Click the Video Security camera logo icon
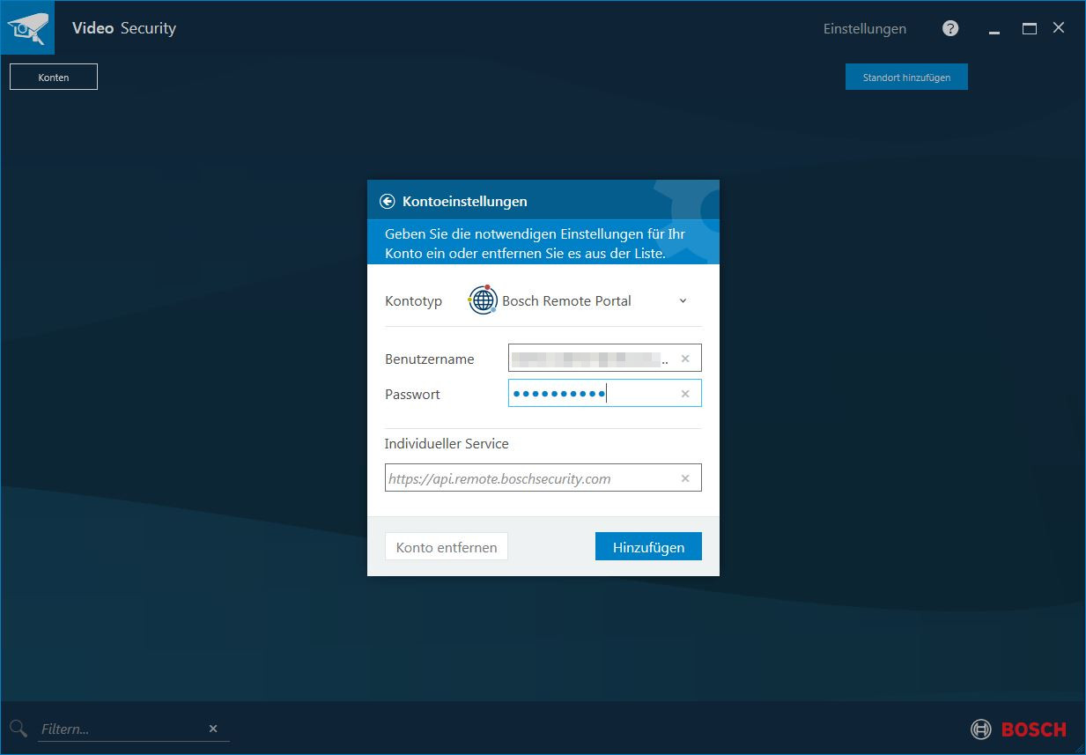Viewport: 1086px width, 755px height. (27, 27)
